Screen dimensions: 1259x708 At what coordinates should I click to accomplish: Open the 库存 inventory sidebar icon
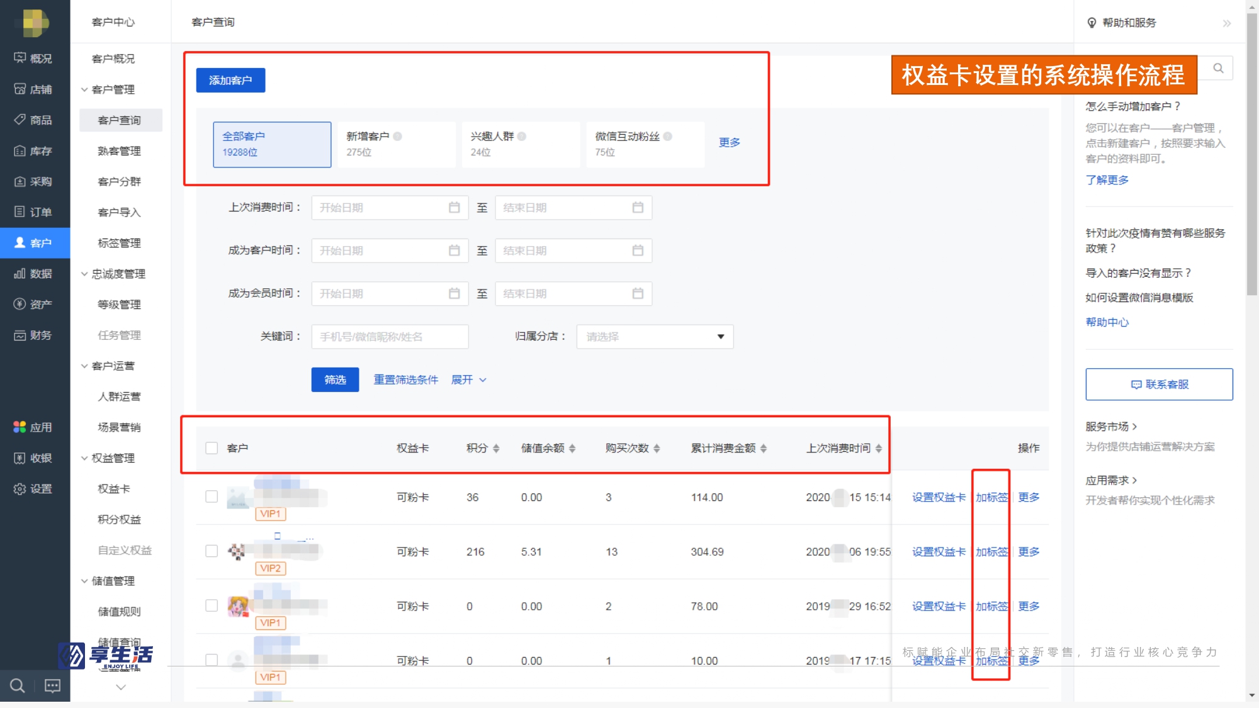[20, 150]
